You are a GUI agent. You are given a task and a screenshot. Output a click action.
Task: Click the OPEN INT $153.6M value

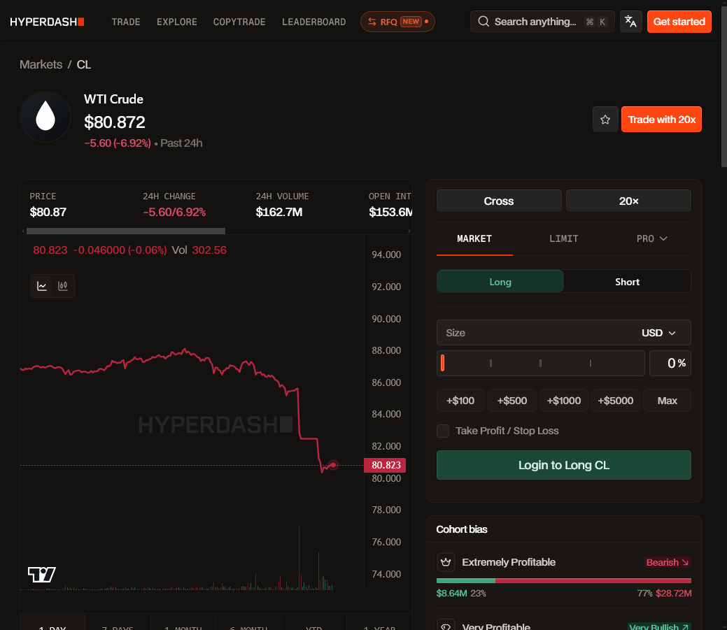[390, 212]
